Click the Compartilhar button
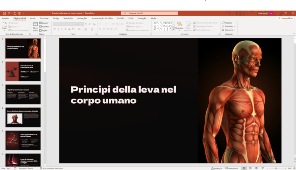Image resolution: width=296 pixels, height=170 pixels. tap(285, 18)
